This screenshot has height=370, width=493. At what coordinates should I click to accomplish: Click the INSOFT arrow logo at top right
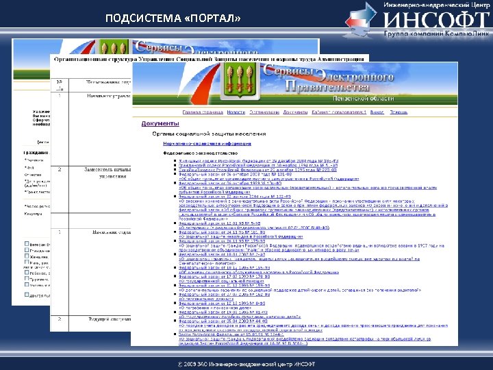[362, 20]
